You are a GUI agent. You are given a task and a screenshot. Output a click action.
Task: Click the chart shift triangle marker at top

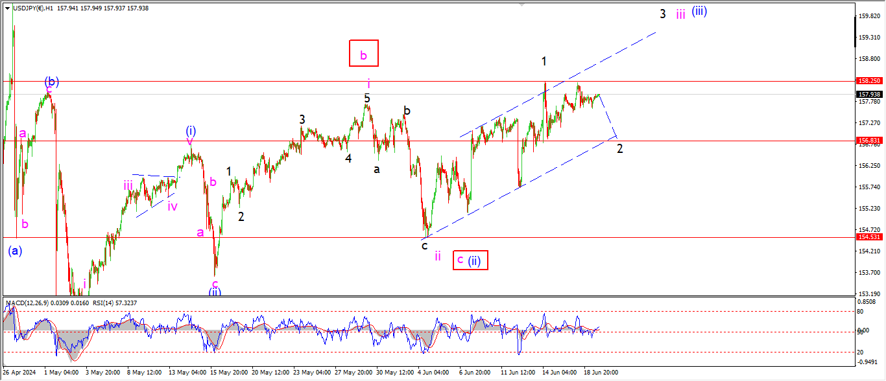pos(521,5)
